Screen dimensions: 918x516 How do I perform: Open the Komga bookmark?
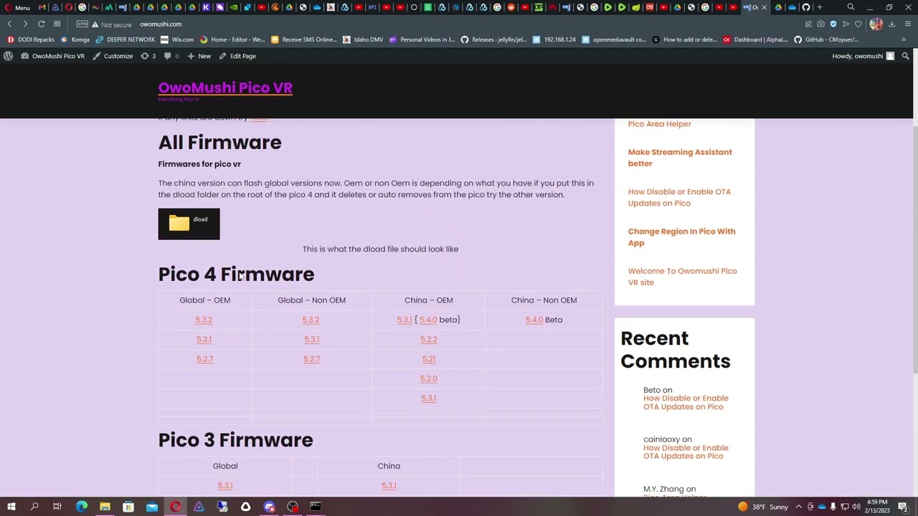[75, 39]
